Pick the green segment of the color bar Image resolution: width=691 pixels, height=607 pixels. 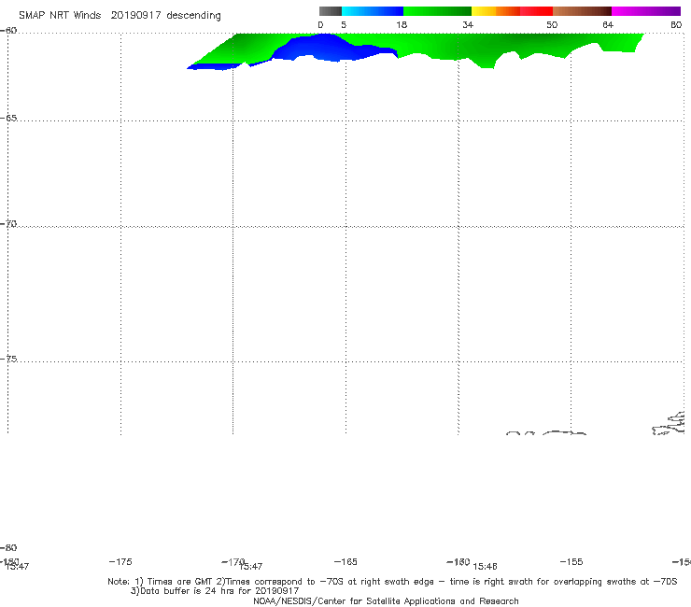click(x=437, y=11)
